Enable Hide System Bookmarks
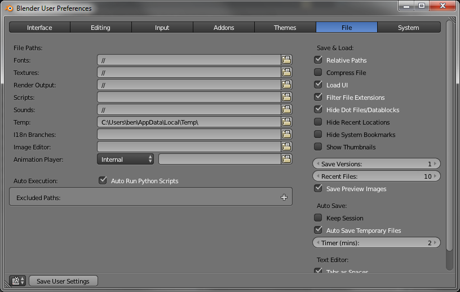This screenshot has width=460, height=292. click(318, 134)
